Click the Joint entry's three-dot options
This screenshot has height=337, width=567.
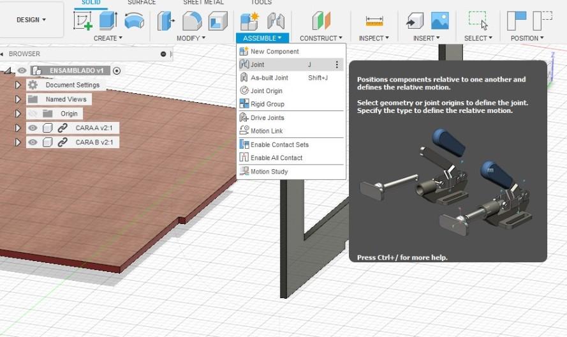coord(337,64)
